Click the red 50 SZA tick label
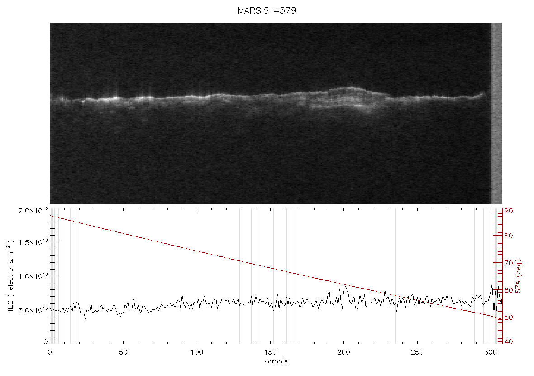 click(x=509, y=318)
